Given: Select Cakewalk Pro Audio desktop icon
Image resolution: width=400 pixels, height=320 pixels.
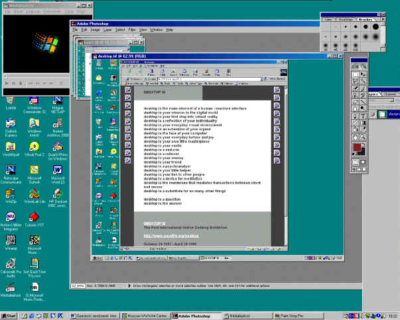Looking at the screenshot, I should (x=11, y=268).
